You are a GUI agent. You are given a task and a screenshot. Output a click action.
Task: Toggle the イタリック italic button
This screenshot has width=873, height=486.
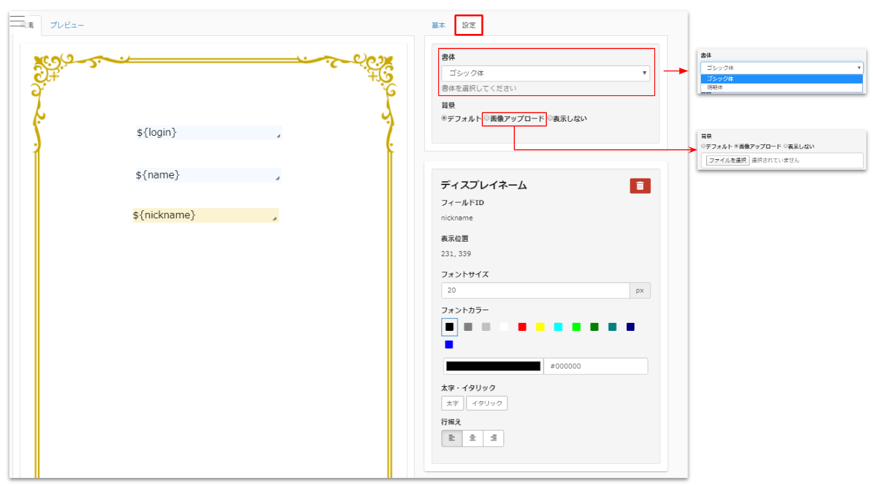click(x=487, y=403)
